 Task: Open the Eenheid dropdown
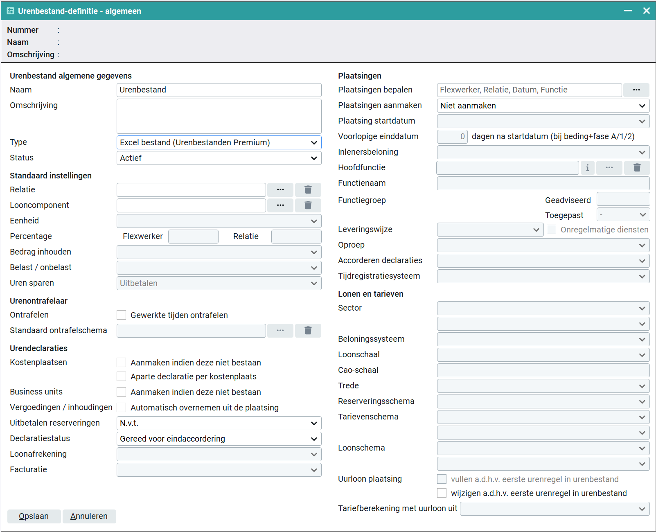pos(219,221)
